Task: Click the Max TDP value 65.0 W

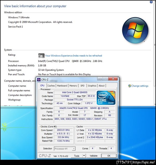Action: tap(91, 96)
